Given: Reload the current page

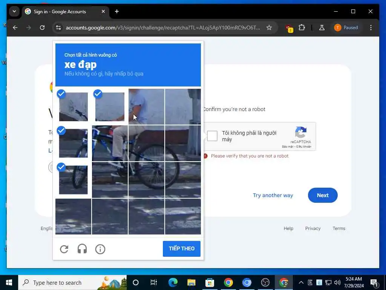Looking at the screenshot, I should [42, 28].
